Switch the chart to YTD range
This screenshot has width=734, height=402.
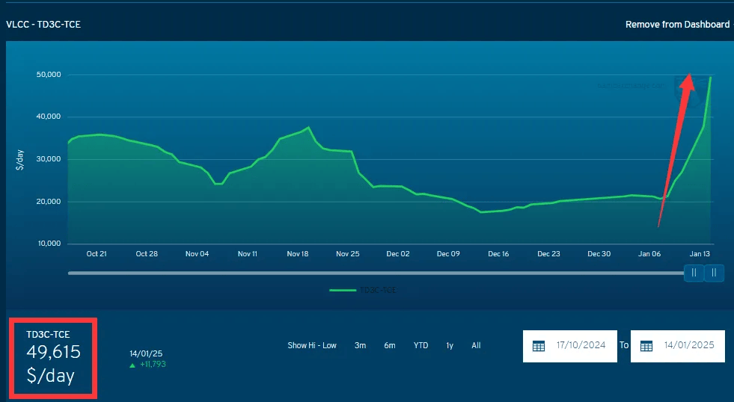(420, 345)
